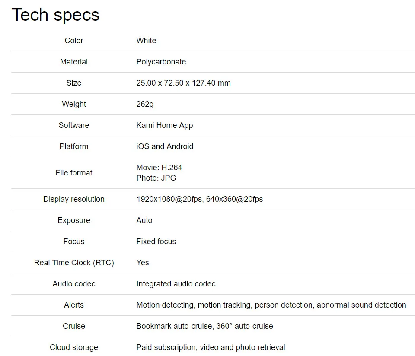Select the Alerts motion detecting description

click(271, 305)
